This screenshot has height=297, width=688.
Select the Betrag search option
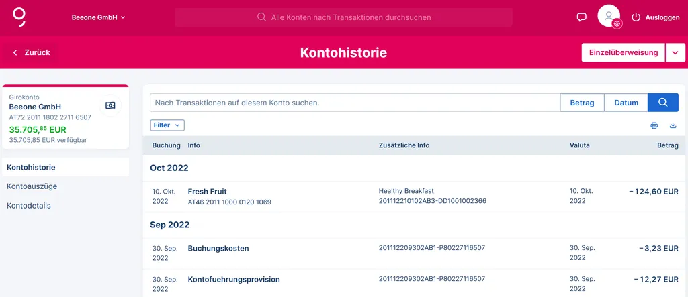click(x=582, y=103)
